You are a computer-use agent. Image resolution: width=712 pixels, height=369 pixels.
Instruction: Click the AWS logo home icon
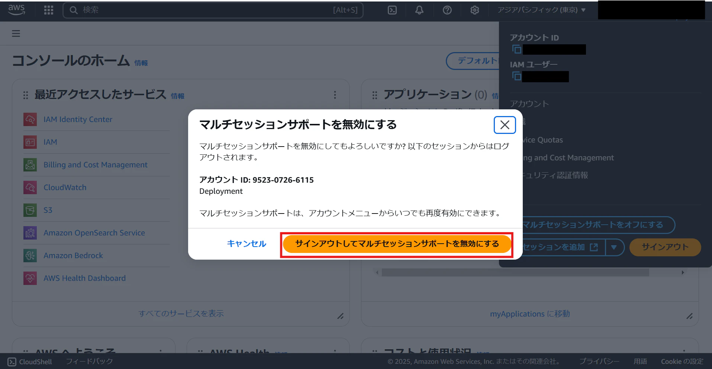coord(16,10)
